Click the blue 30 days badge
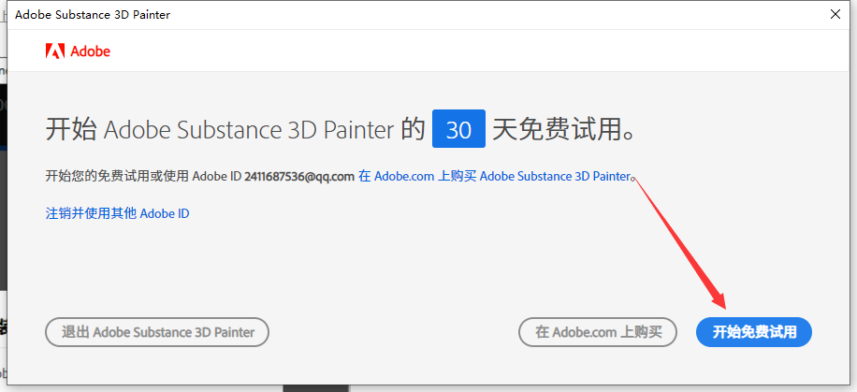Image resolution: width=857 pixels, height=392 pixels. point(458,129)
